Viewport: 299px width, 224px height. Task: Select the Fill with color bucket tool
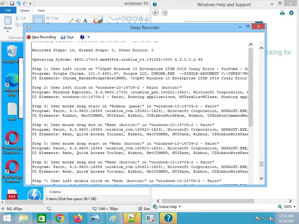click(78, 20)
